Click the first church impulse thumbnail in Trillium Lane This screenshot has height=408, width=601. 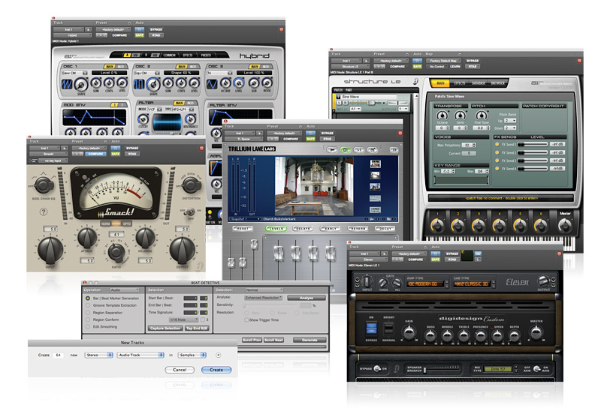tap(375, 163)
